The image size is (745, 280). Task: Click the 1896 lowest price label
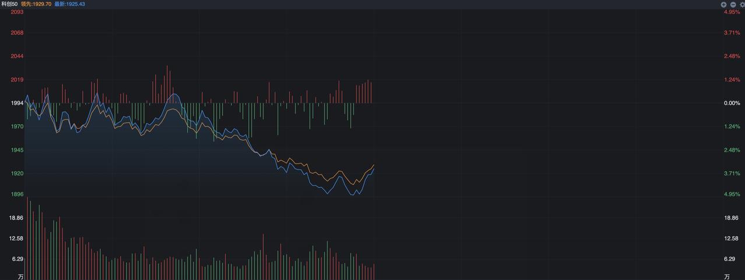17,194
